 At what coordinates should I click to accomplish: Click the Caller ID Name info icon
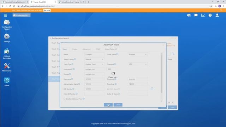(x=119, y=94)
